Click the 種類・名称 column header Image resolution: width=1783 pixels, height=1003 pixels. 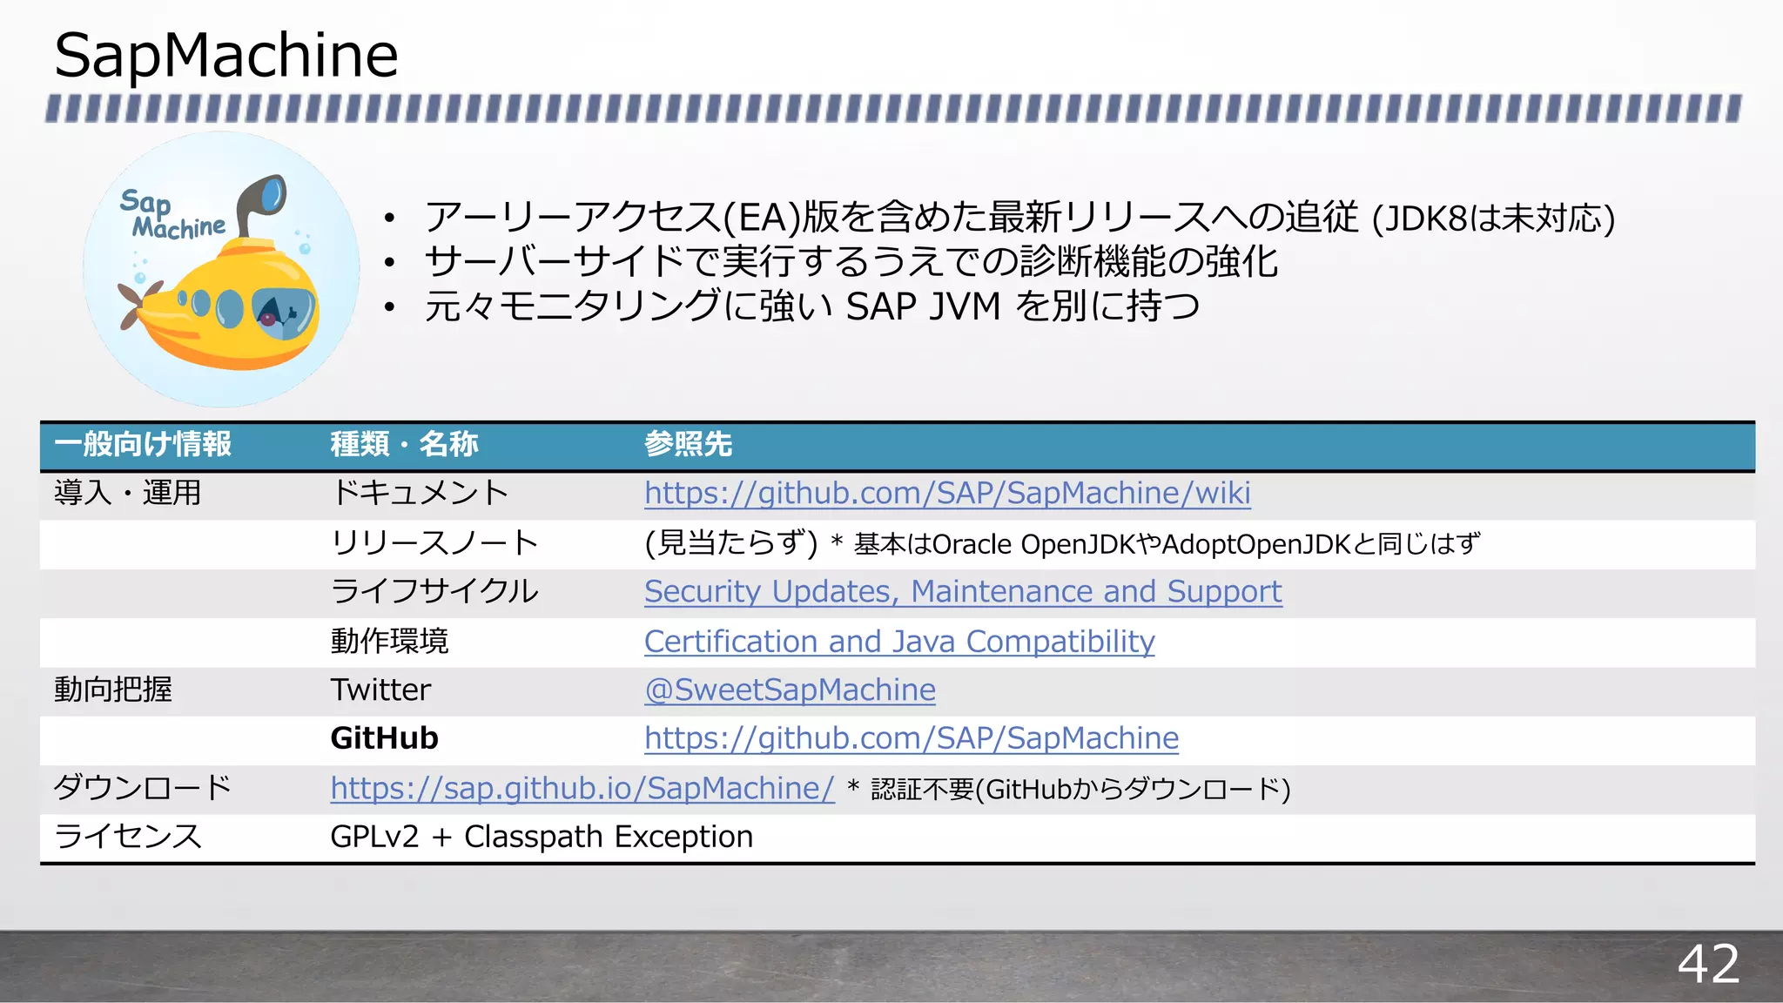tap(405, 444)
